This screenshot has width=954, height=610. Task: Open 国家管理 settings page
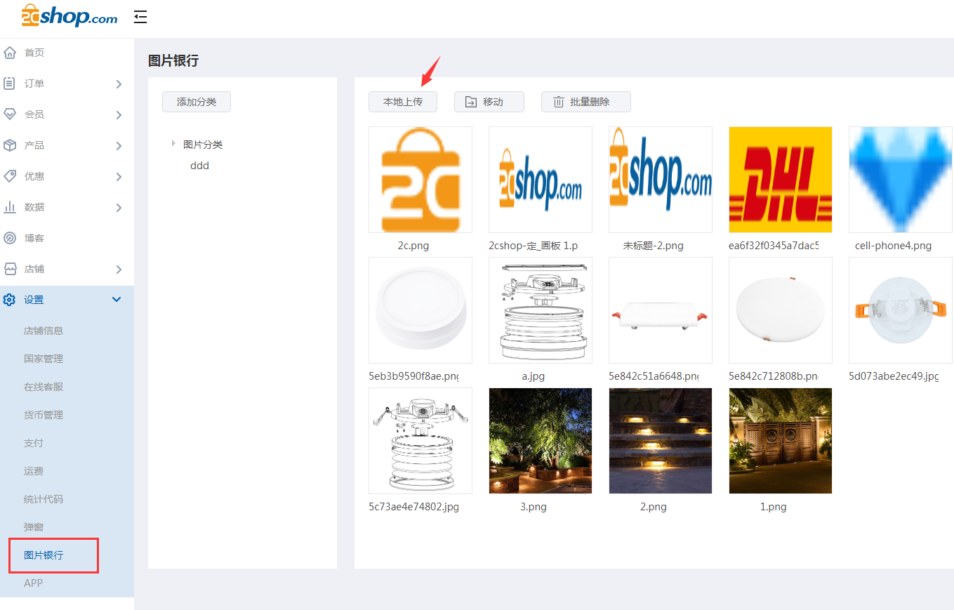tap(44, 359)
